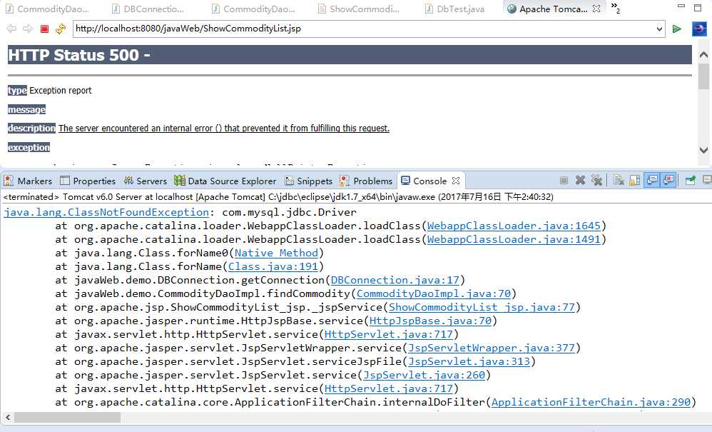Open JspServlet.java:313 link

[469, 361]
